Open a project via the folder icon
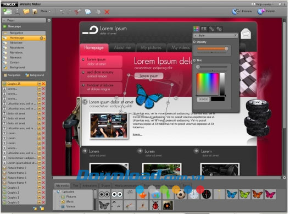Screen dimensions: 290x214 click(x=26, y=12)
